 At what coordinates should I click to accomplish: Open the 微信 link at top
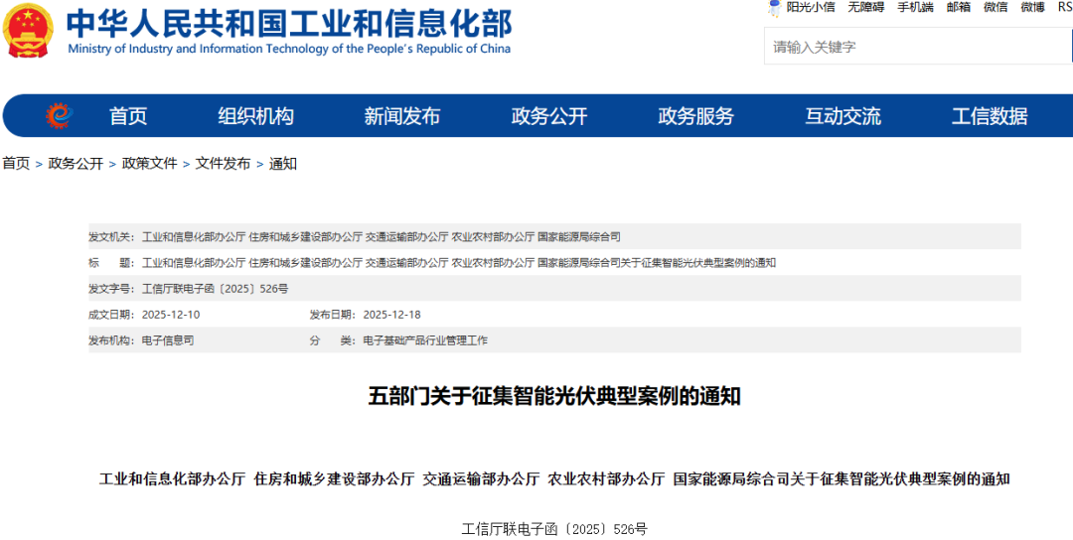[x=996, y=7]
